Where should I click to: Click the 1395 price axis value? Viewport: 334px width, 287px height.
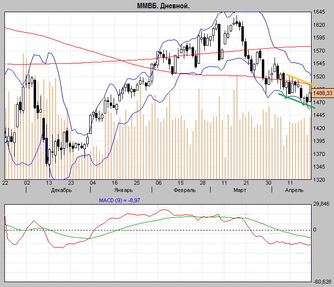click(319, 141)
